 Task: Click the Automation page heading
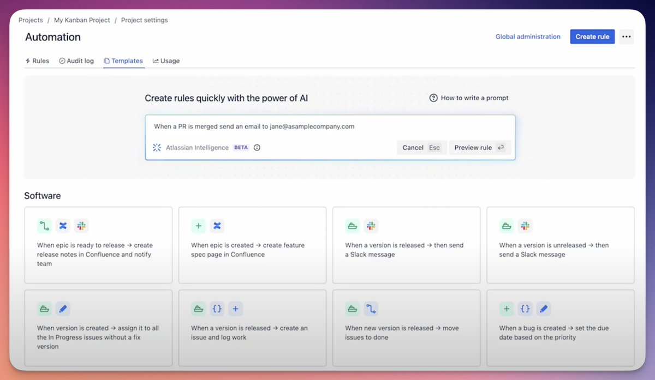(53, 37)
